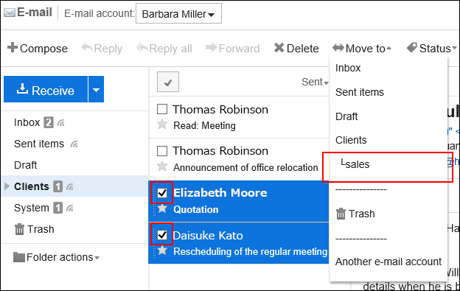
Task: Click the feed icon beside System
Action: point(70,208)
